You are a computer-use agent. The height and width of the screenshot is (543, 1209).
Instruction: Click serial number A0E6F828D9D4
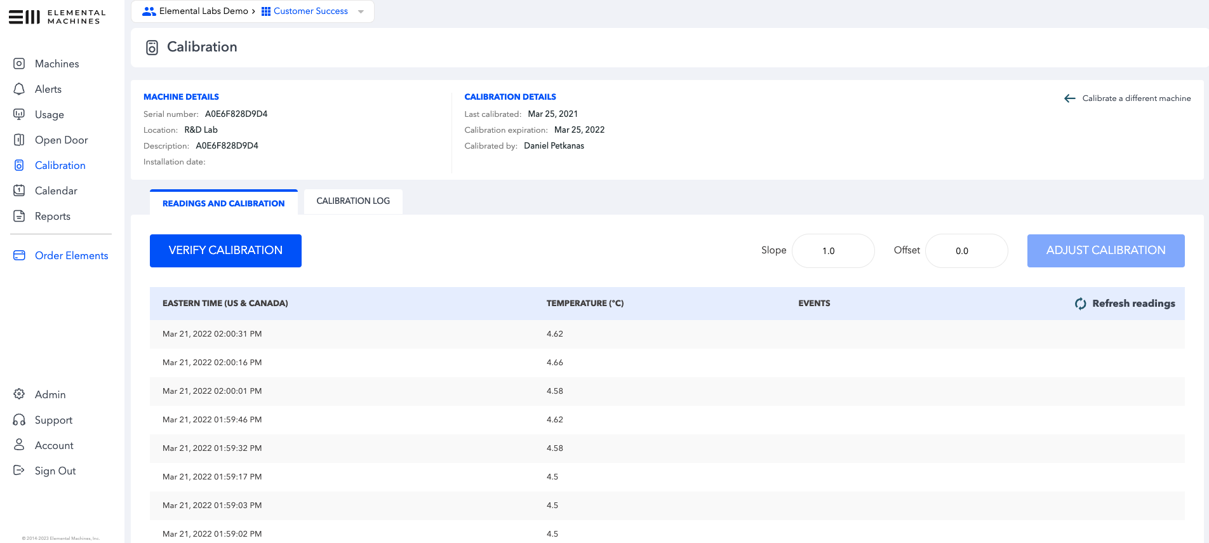point(236,114)
